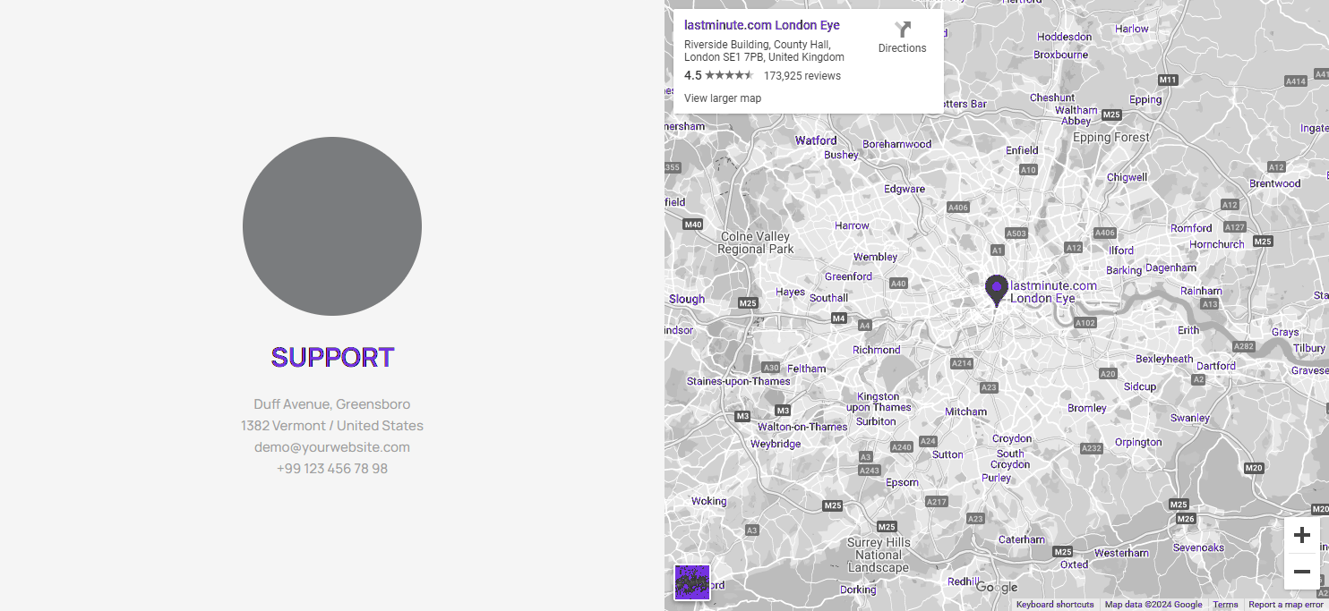The width and height of the screenshot is (1329, 611).
Task: Click the Watford label on the map
Action: coord(816,140)
